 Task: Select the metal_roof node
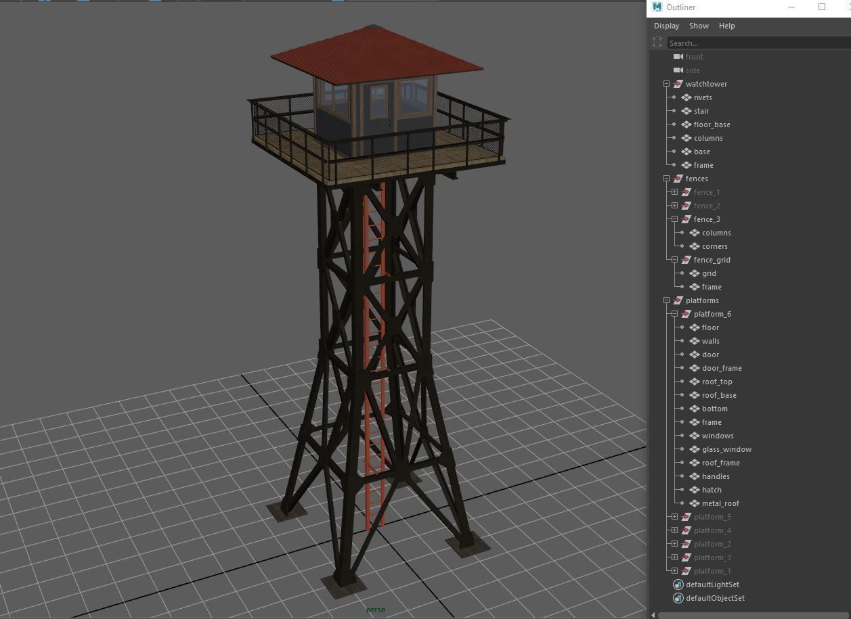pos(720,503)
